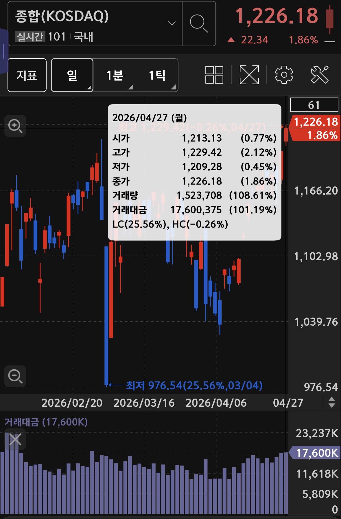
Task: Click the chart height up/down stepper
Action: (332, 402)
